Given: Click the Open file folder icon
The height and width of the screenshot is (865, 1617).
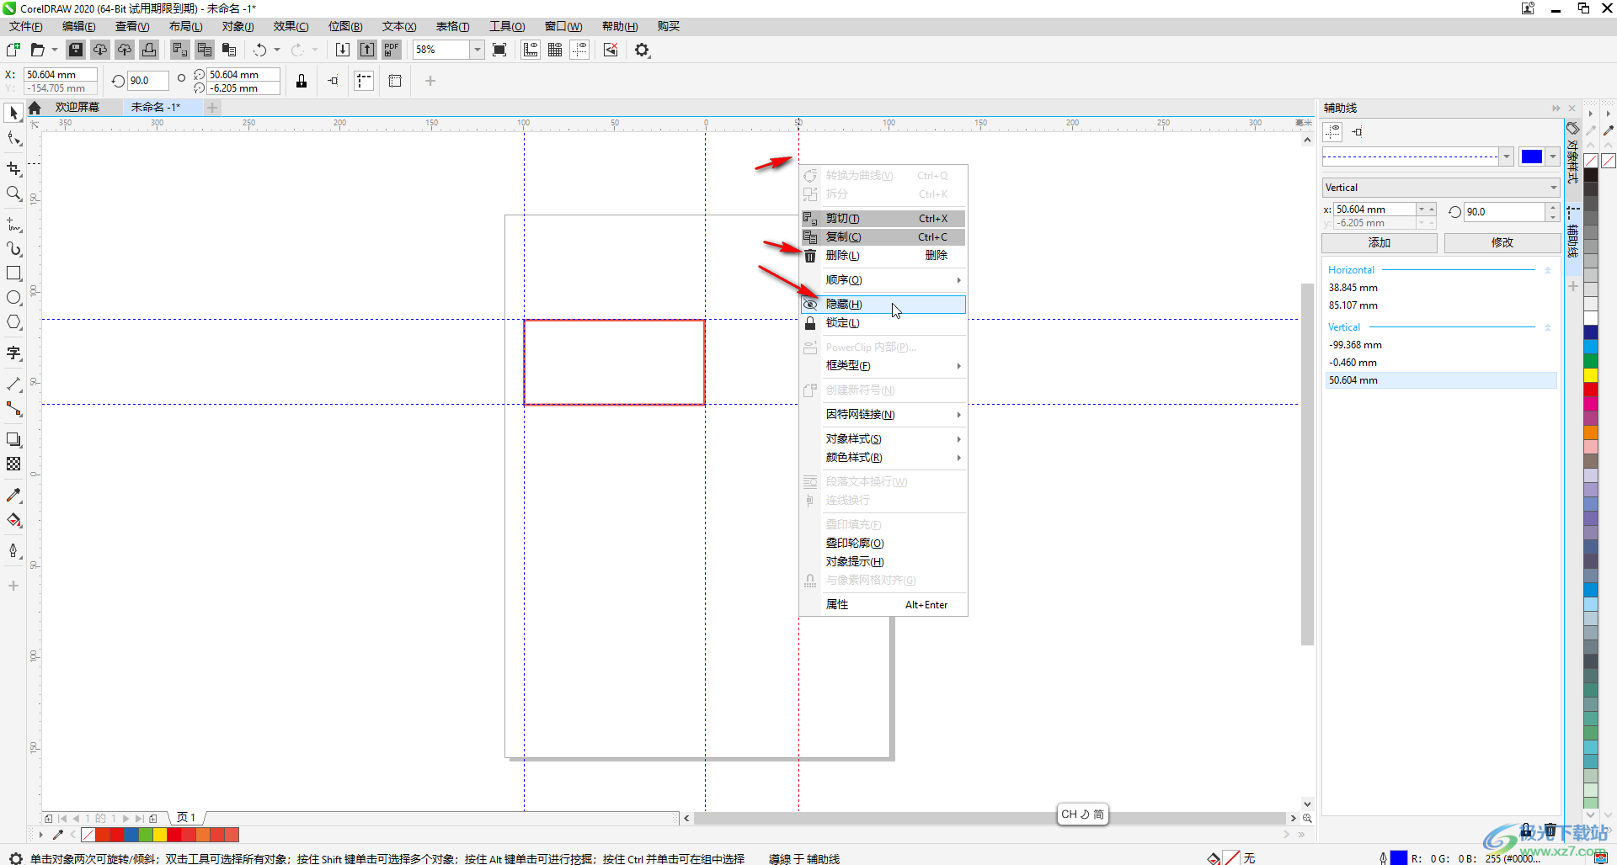Looking at the screenshot, I should pos(37,50).
